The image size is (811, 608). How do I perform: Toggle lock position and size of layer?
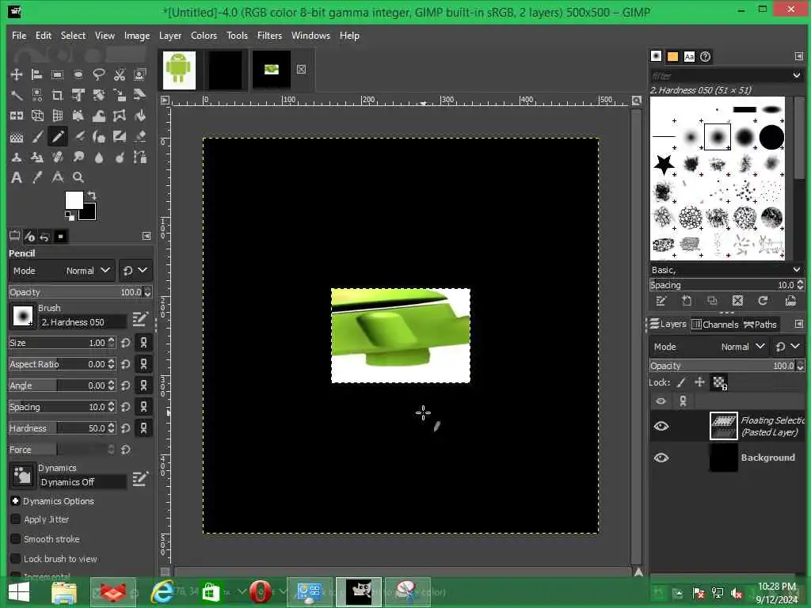tap(699, 382)
